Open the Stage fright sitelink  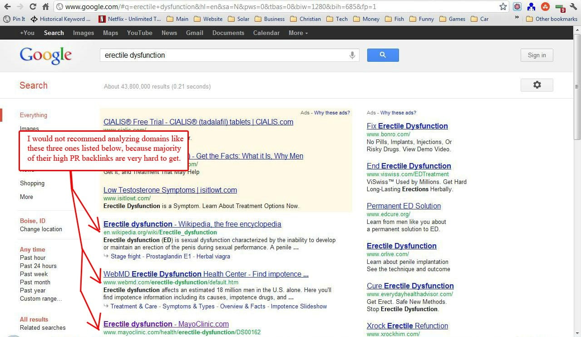click(x=126, y=256)
